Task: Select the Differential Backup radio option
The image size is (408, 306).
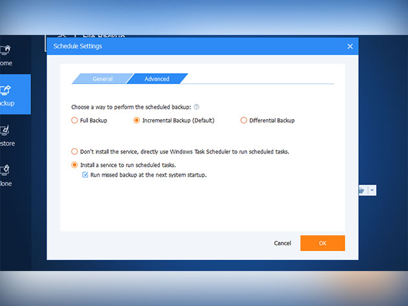Action: pyautogui.click(x=244, y=120)
